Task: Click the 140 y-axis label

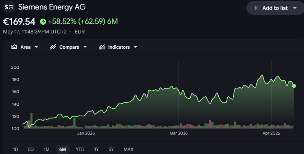Action: click(15, 104)
